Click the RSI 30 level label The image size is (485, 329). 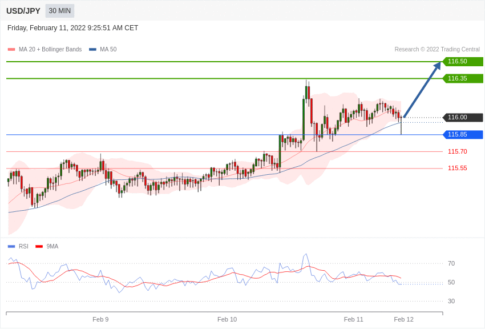click(451, 301)
